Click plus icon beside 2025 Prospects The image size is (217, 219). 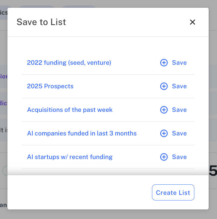point(164,86)
